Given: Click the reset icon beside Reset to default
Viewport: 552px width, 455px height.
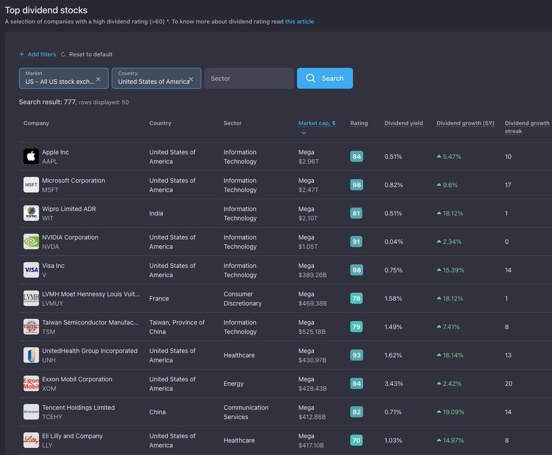Looking at the screenshot, I should (63, 54).
